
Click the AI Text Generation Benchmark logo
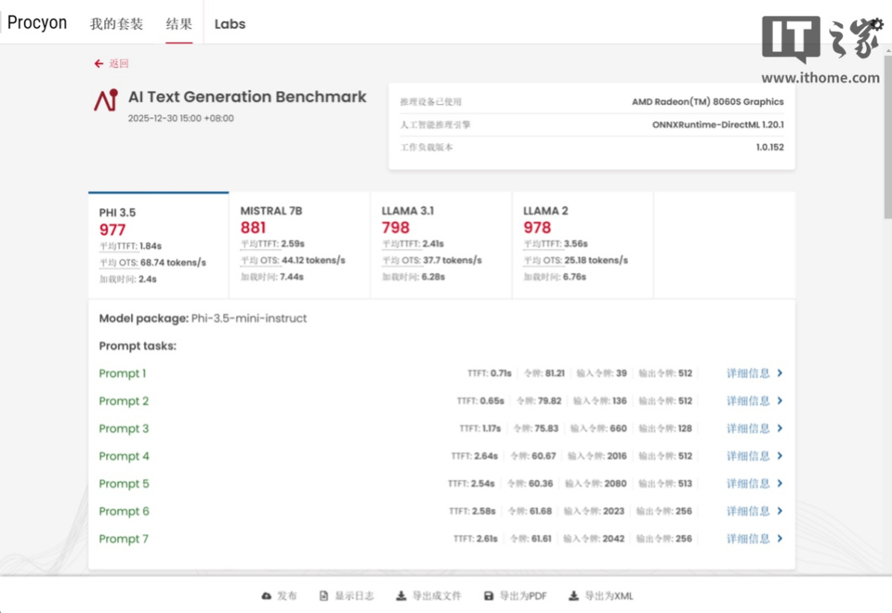pos(106,100)
